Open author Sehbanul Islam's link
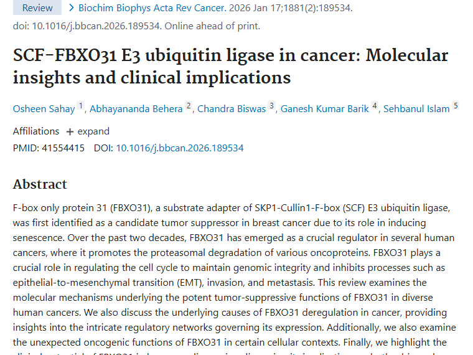The image size is (473, 355). pos(416,109)
